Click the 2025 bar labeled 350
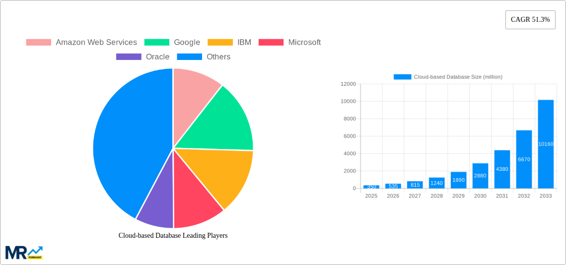 click(371, 187)
